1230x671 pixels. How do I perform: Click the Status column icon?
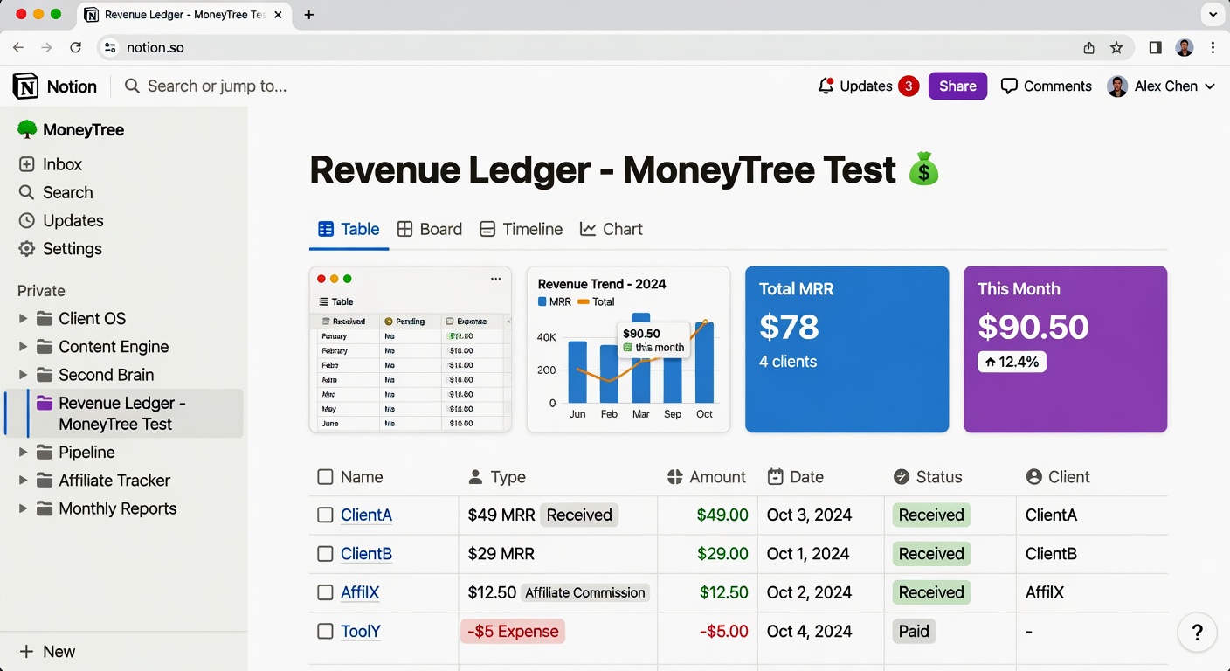tap(902, 477)
